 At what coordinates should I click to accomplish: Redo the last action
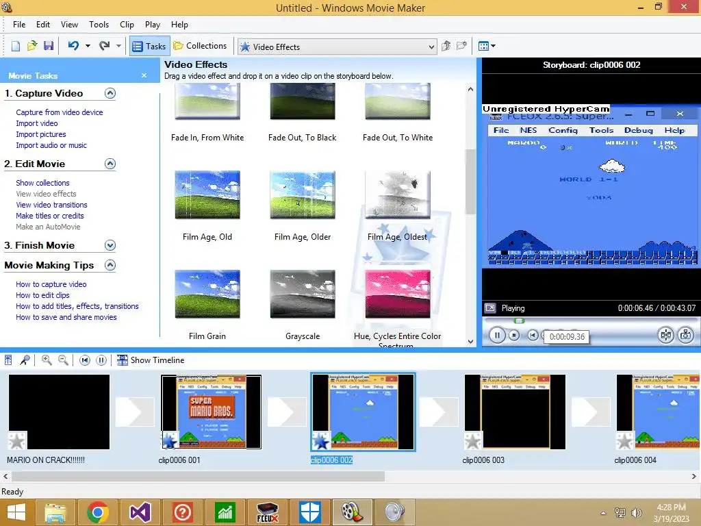[x=105, y=46]
